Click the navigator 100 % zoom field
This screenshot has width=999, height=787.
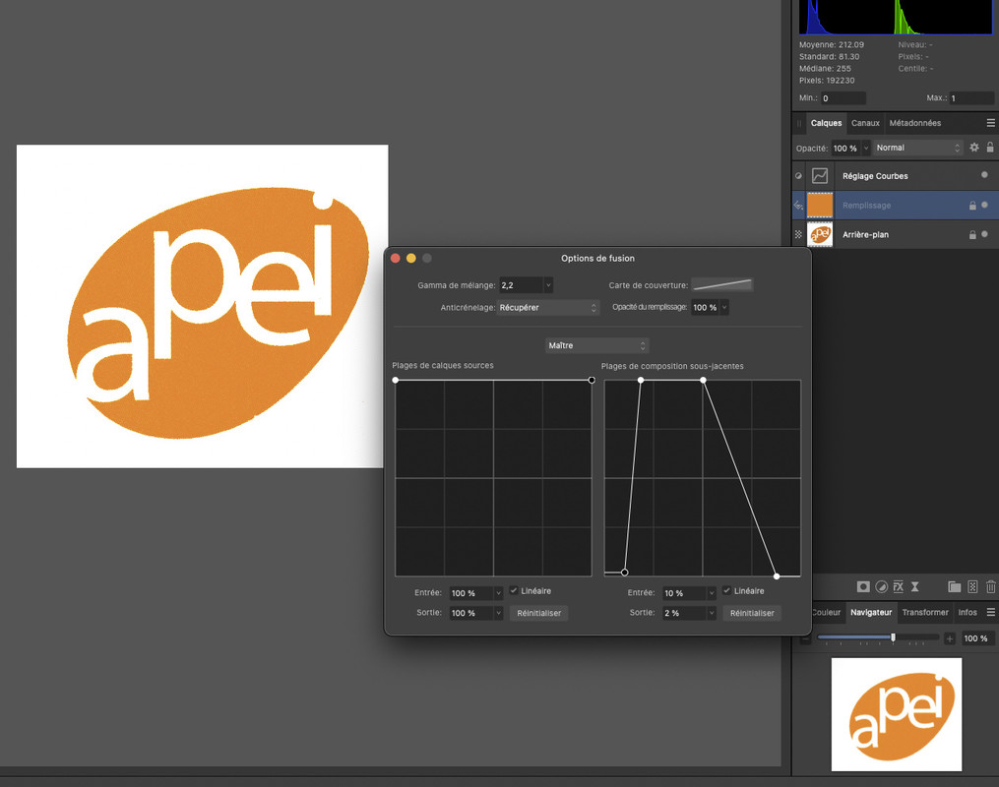coord(977,638)
